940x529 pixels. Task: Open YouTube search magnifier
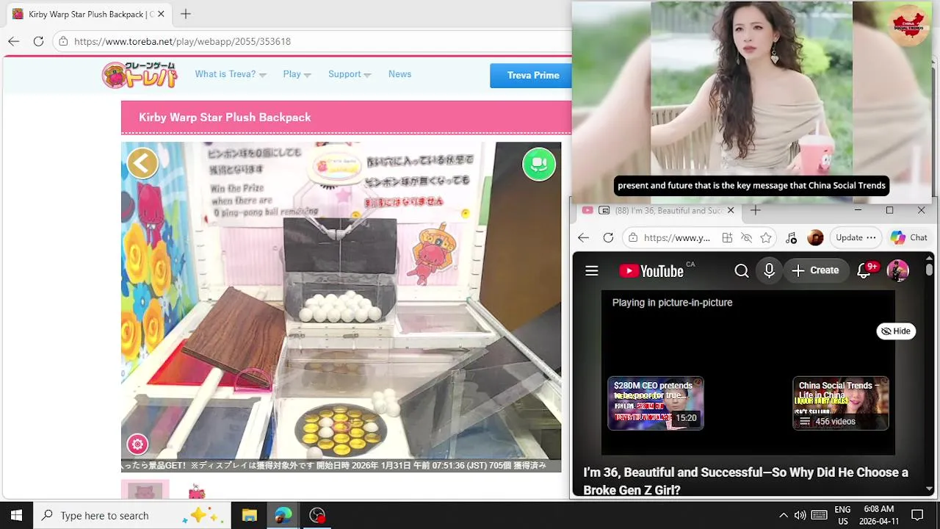(x=742, y=271)
